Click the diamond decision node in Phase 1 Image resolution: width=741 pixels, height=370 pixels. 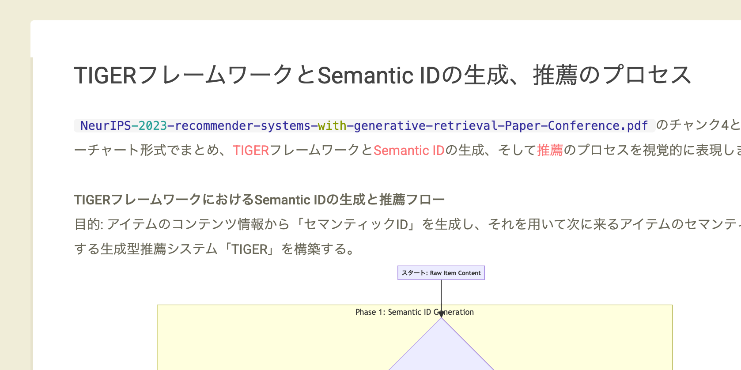coord(441,344)
